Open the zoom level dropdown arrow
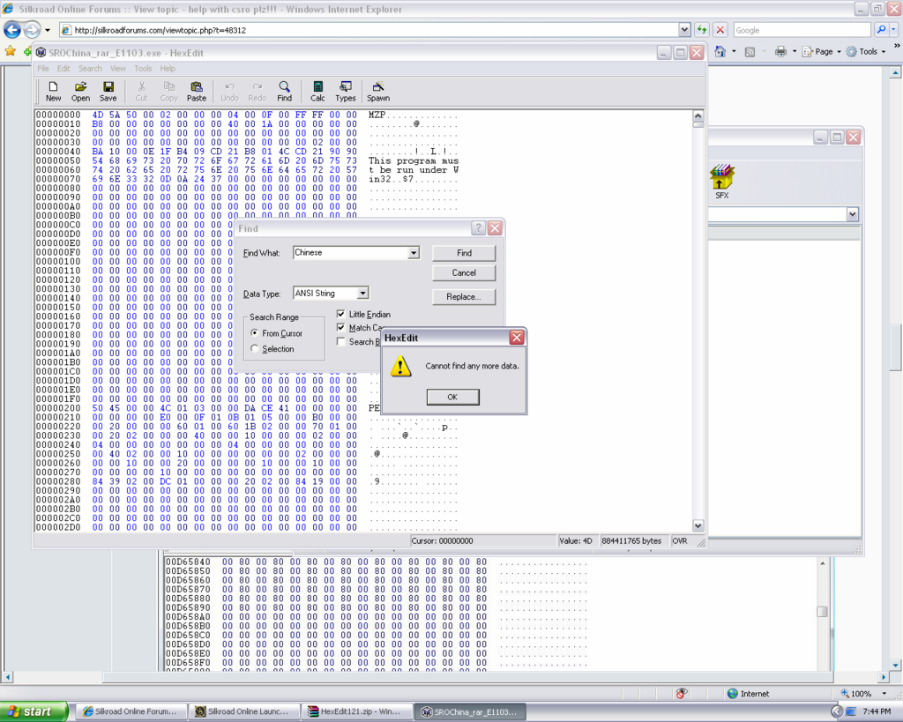903x722 pixels. (884, 694)
